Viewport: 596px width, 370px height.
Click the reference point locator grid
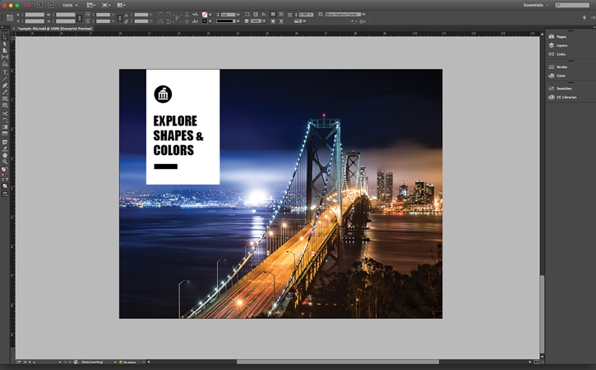[10, 18]
